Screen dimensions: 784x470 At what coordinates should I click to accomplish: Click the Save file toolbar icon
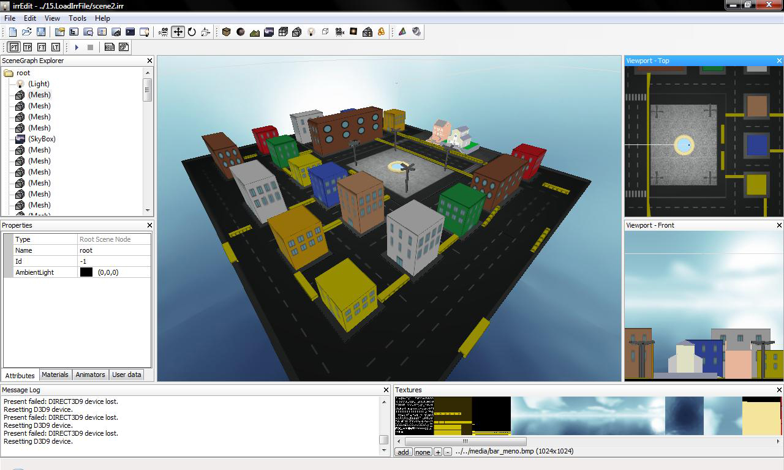tap(41, 32)
